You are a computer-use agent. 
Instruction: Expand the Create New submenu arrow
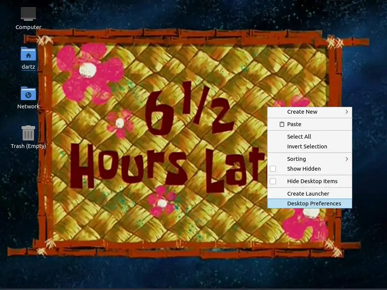click(x=347, y=112)
